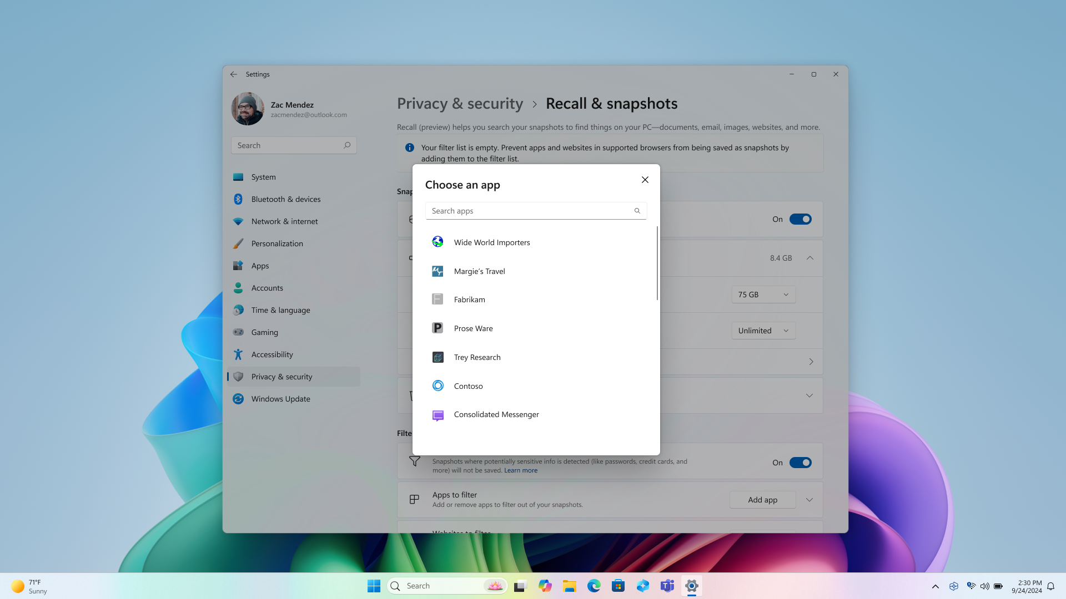Click the Contoso app icon
Image resolution: width=1066 pixels, height=599 pixels.
coord(437,385)
